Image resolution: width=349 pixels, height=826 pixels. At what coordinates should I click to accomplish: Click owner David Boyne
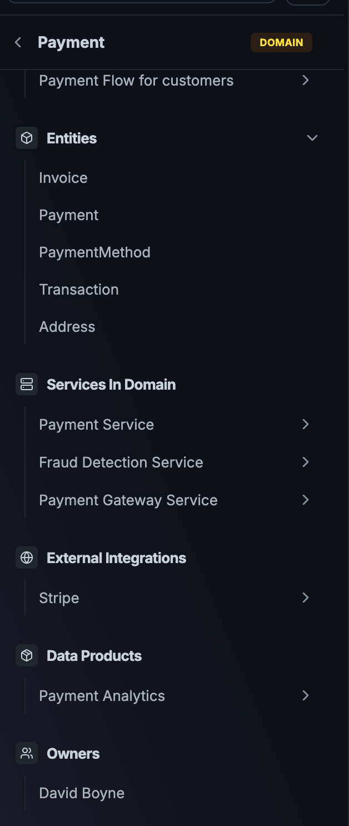point(81,793)
